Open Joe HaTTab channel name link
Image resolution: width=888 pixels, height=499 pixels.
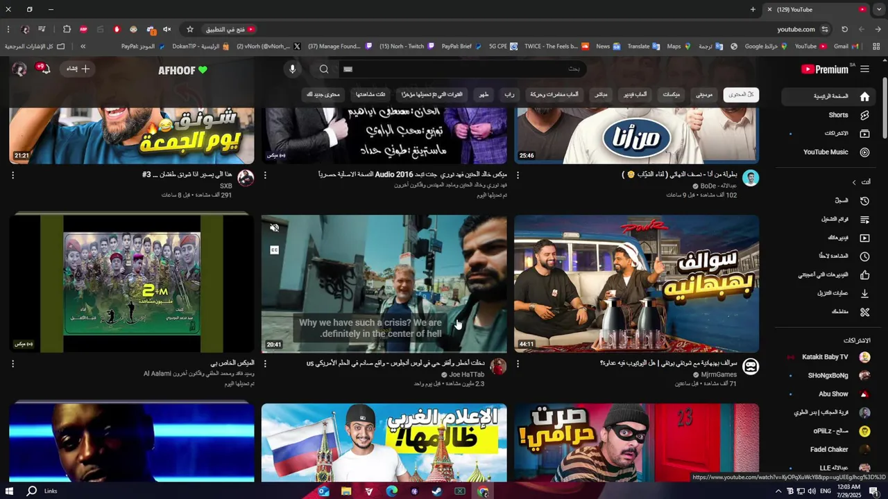pyautogui.click(x=466, y=374)
